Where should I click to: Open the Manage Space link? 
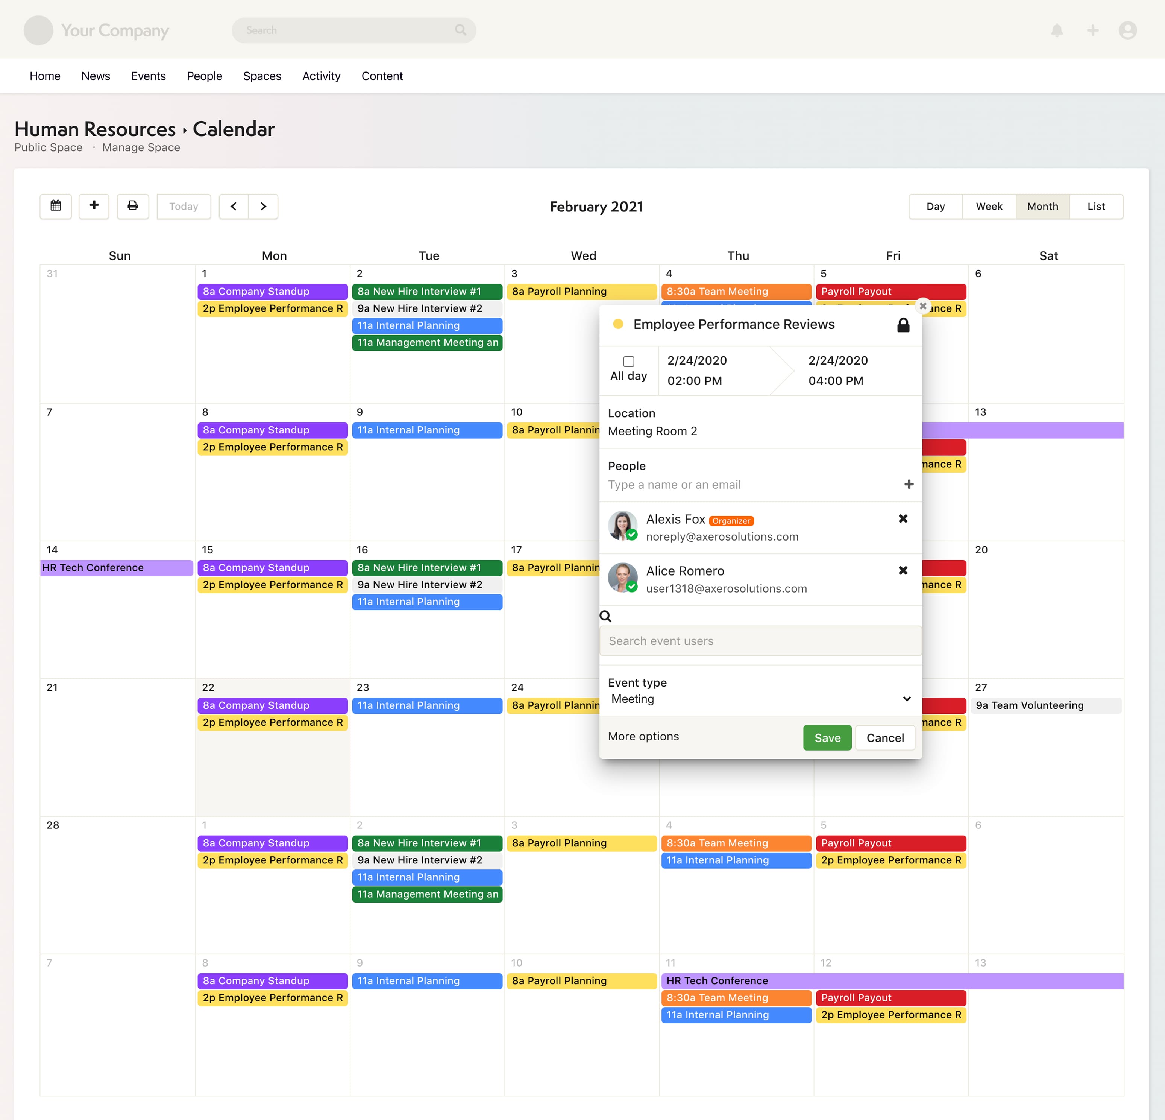pyautogui.click(x=140, y=147)
